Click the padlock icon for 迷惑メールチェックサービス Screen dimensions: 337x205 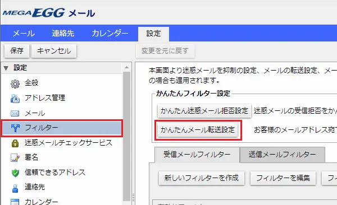point(15,143)
